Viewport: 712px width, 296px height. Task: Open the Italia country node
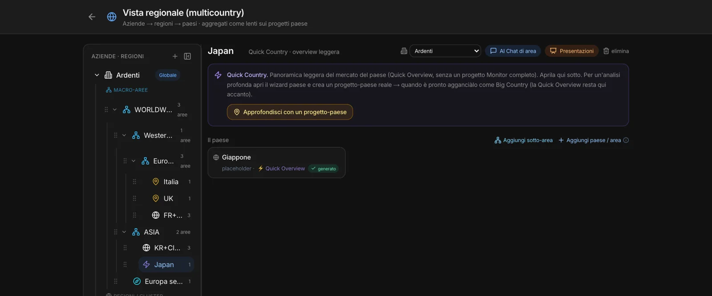(x=171, y=182)
